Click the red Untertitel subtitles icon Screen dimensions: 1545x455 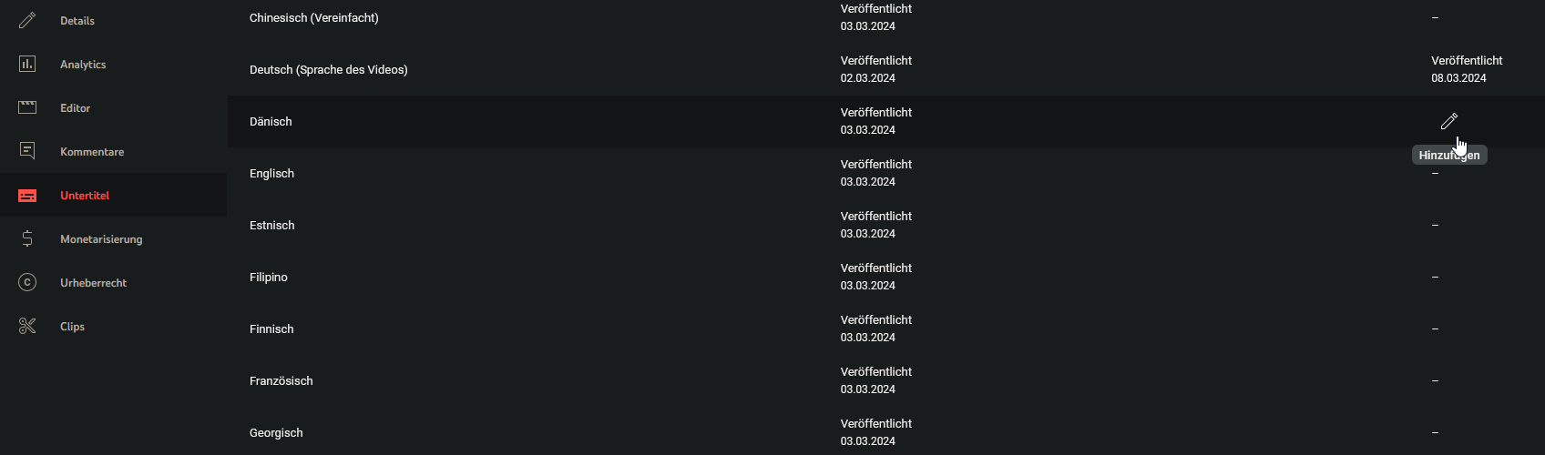(x=27, y=196)
